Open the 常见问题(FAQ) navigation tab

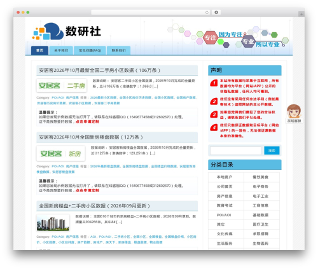pyautogui.click(x=90, y=50)
